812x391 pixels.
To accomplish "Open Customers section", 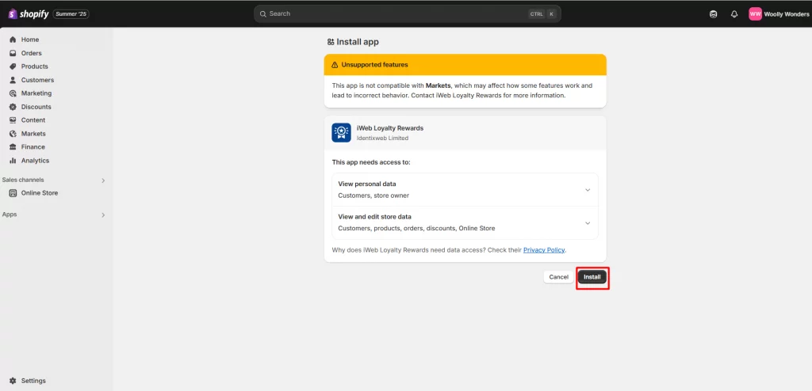I will point(37,80).
